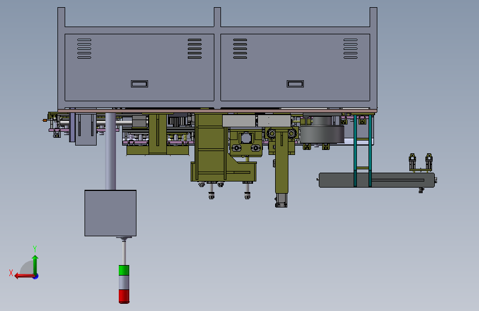Select the green segment of the signal tower light
The image size is (479, 311).
pyautogui.click(x=124, y=270)
